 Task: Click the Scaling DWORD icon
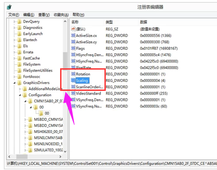(x=73, y=80)
